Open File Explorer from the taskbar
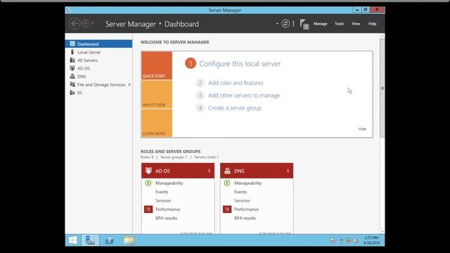This screenshot has width=450, height=253. 129,240
